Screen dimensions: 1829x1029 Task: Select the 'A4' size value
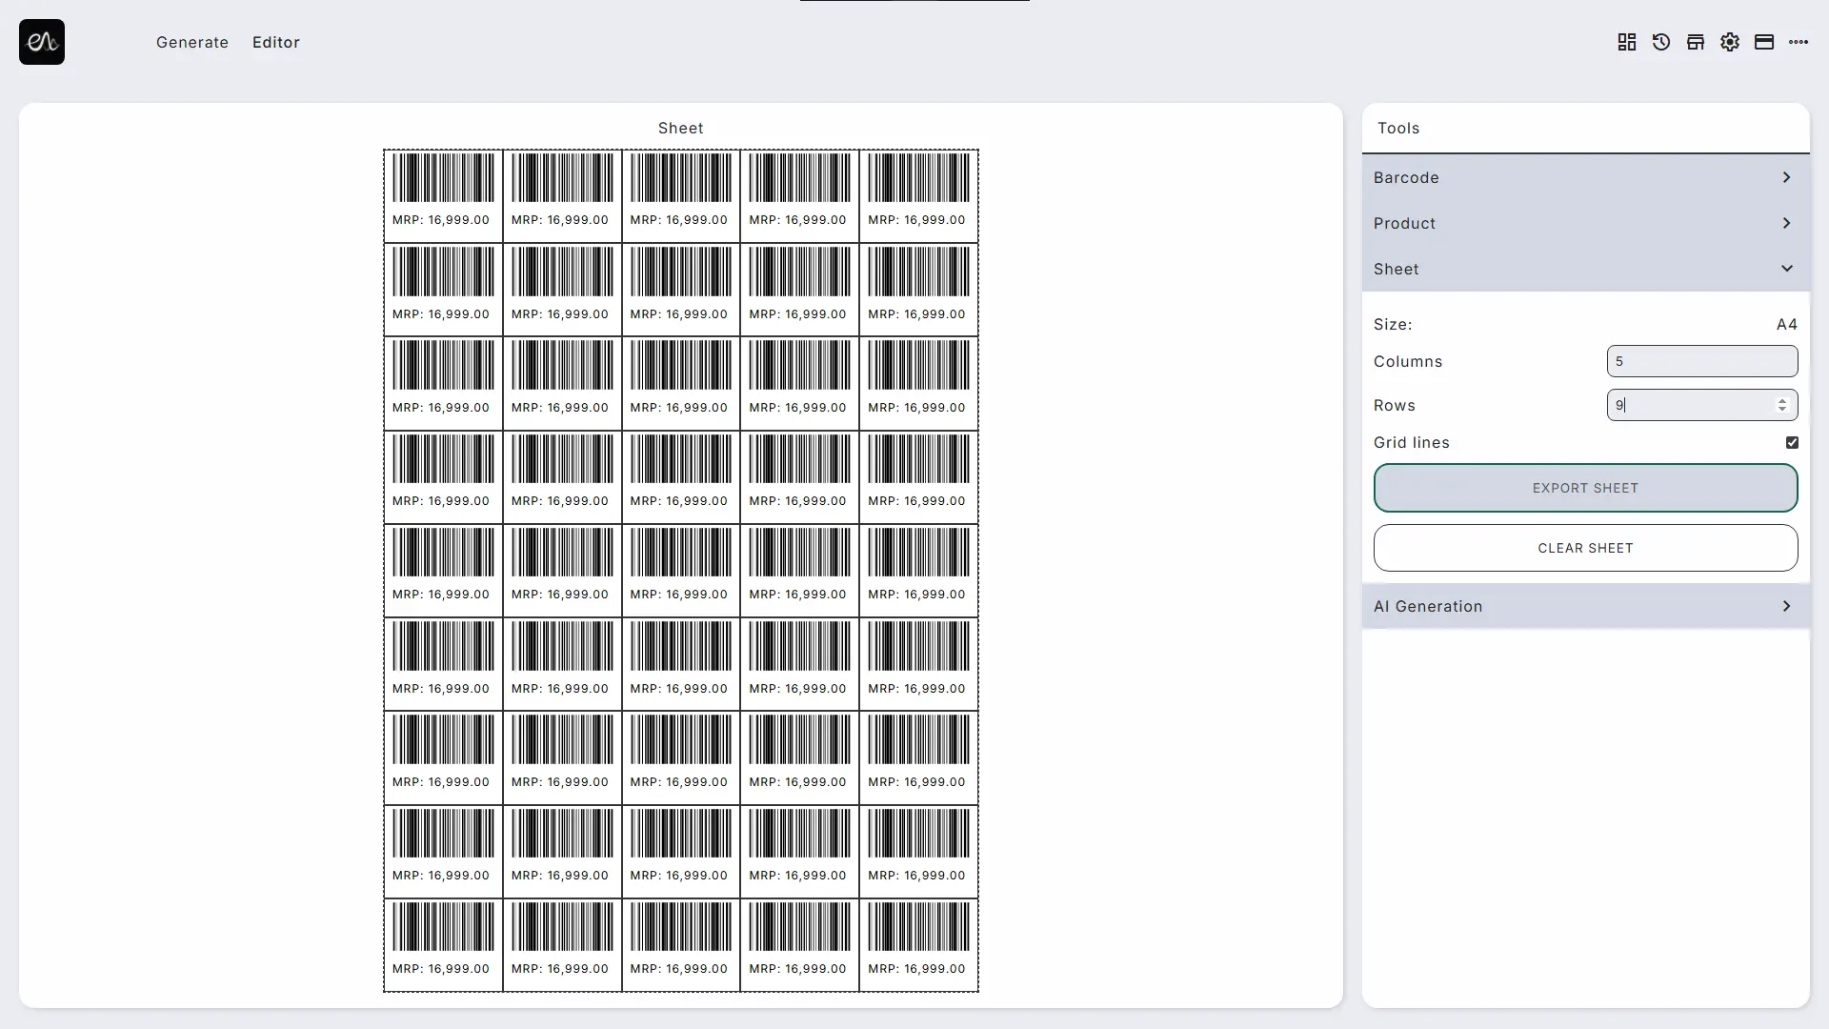[x=1787, y=324]
